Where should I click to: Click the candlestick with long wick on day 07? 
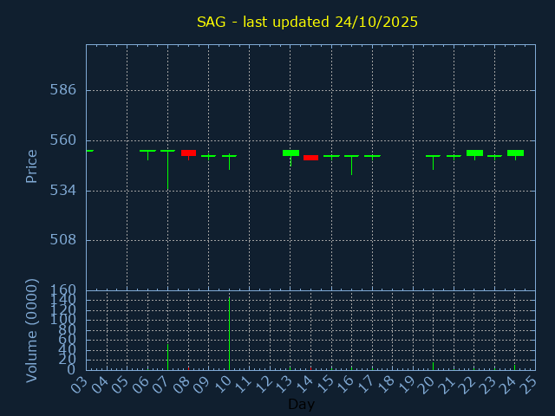click(x=167, y=156)
